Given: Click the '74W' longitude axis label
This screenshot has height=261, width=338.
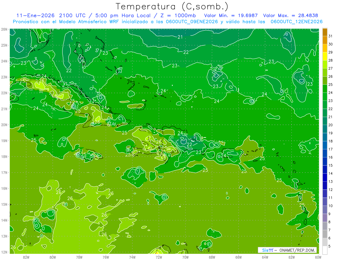Looking at the screenshot, I should pos(132,257).
